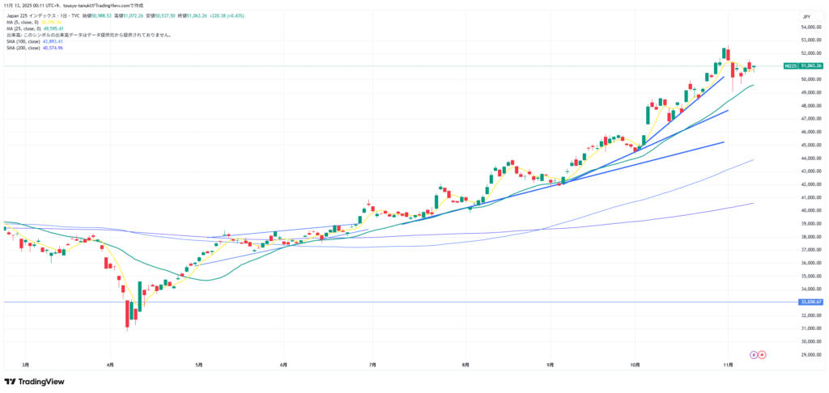829x393 pixels.
Task: Open the JPY currency selector
Action: [806, 15]
